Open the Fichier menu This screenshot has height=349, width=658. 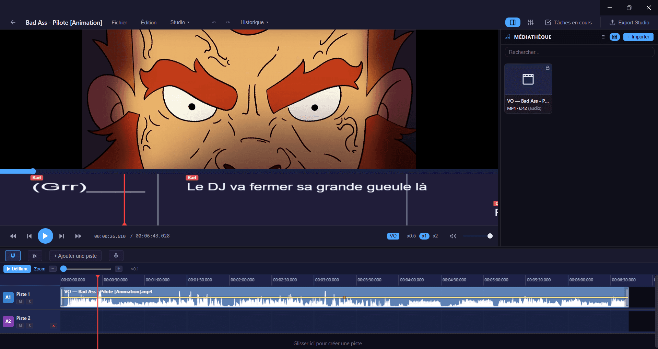(119, 22)
